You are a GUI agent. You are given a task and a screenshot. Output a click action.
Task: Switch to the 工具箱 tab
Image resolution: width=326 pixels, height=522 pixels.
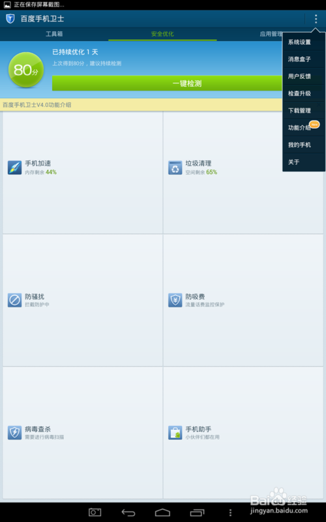point(54,34)
